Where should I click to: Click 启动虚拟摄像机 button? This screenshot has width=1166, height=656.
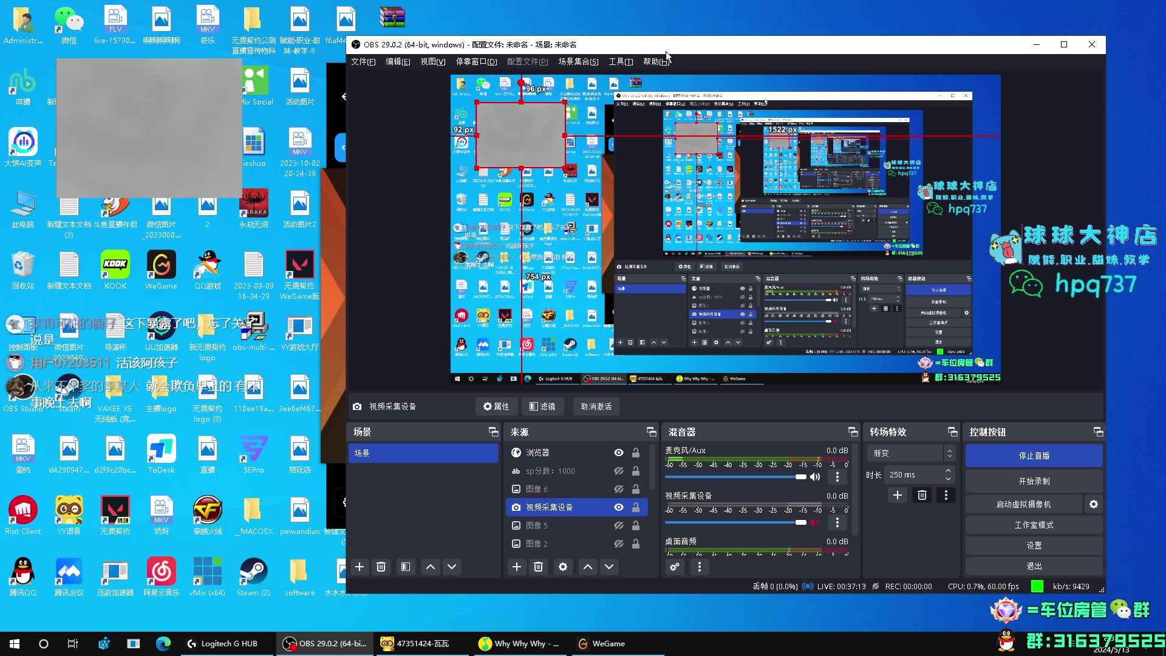(x=1023, y=504)
